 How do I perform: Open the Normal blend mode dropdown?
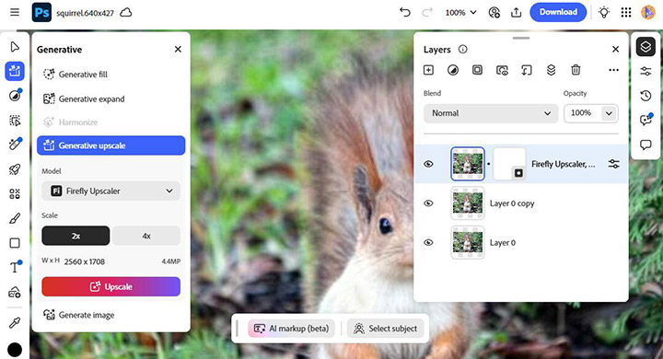point(491,113)
